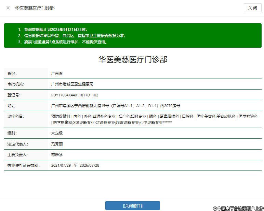Click the main person in charge 蒋雁冰
The height and width of the screenshot is (211, 264).
(x=57, y=155)
